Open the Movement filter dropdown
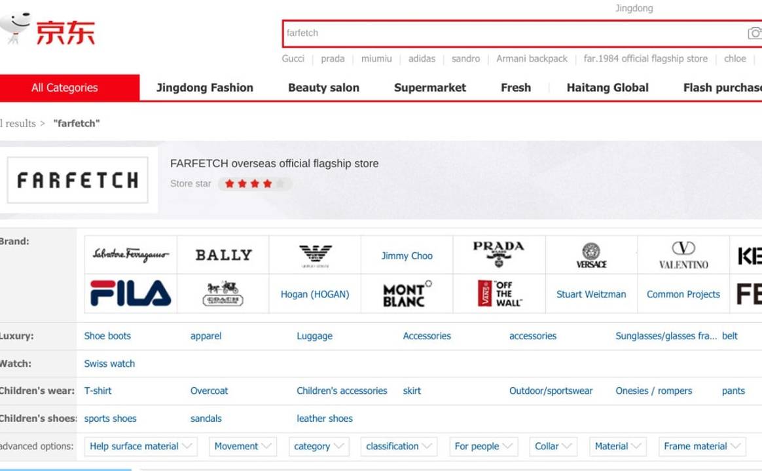This screenshot has height=471, width=762. pos(243,446)
